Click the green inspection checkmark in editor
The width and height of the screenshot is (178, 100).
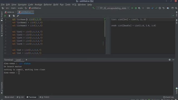point(105,19)
